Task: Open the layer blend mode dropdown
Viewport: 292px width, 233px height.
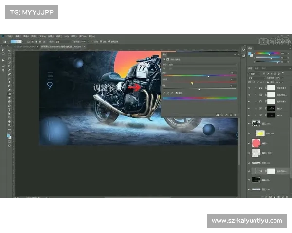Action: click(256, 77)
